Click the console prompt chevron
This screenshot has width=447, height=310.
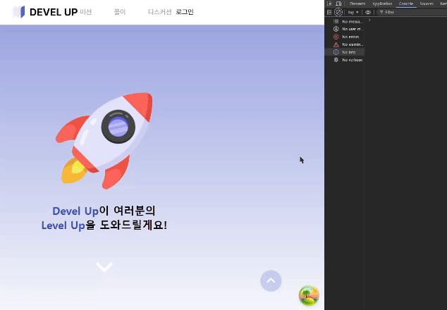(369, 20)
